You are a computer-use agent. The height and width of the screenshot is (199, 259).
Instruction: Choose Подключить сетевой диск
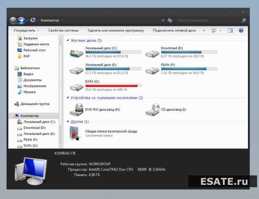174,30
